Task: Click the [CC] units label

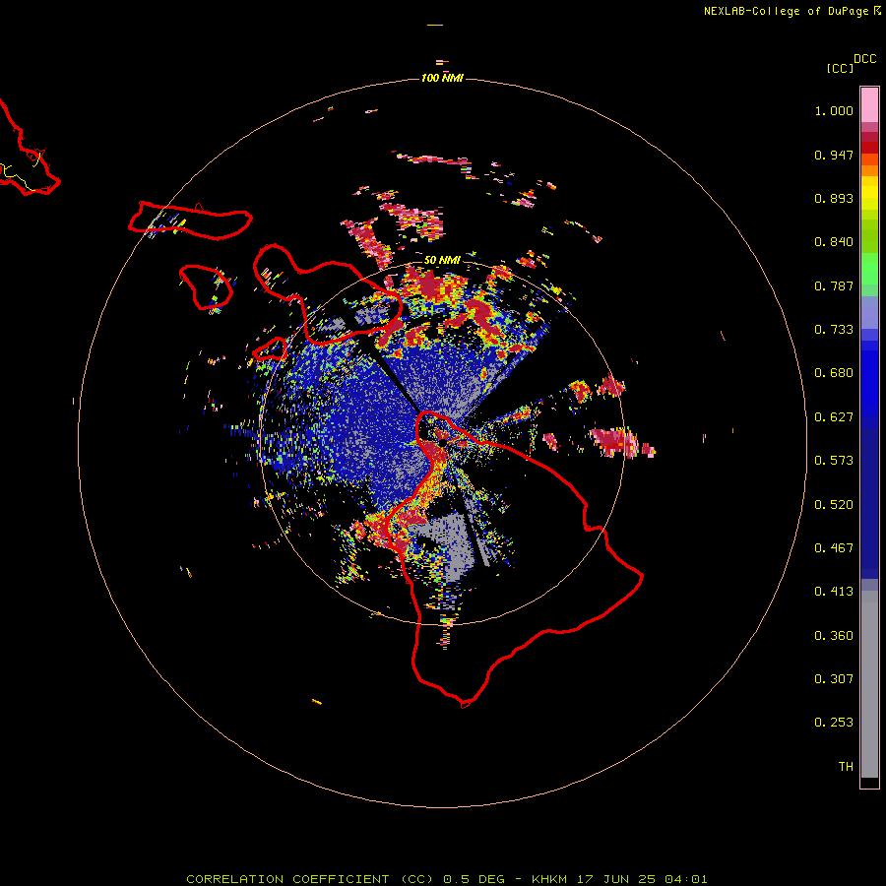Action: 840,68
